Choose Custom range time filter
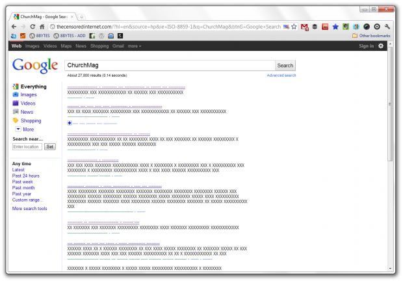The width and height of the screenshot is (403, 281). tap(27, 200)
